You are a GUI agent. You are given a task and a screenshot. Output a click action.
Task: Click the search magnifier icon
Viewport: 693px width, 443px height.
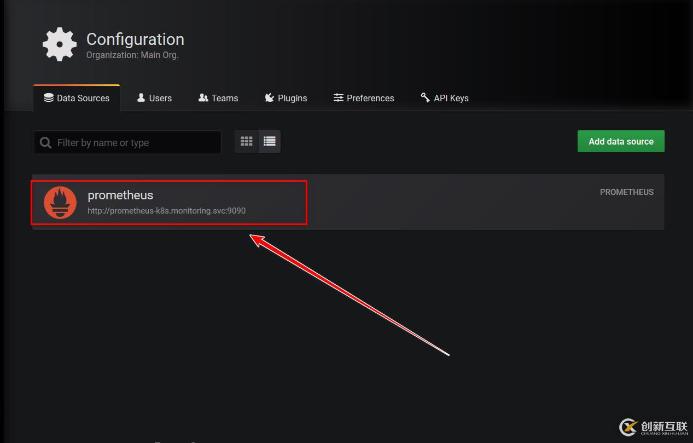tap(46, 143)
